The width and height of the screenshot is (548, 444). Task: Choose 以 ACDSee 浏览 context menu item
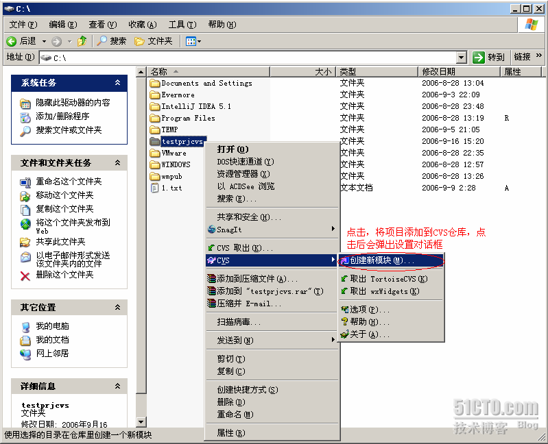click(x=272, y=186)
